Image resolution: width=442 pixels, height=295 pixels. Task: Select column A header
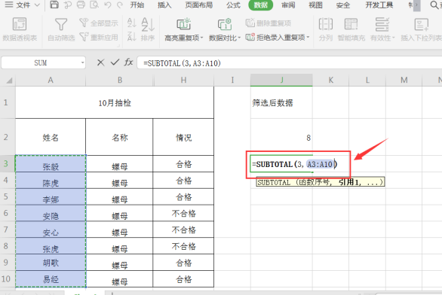tap(51, 81)
